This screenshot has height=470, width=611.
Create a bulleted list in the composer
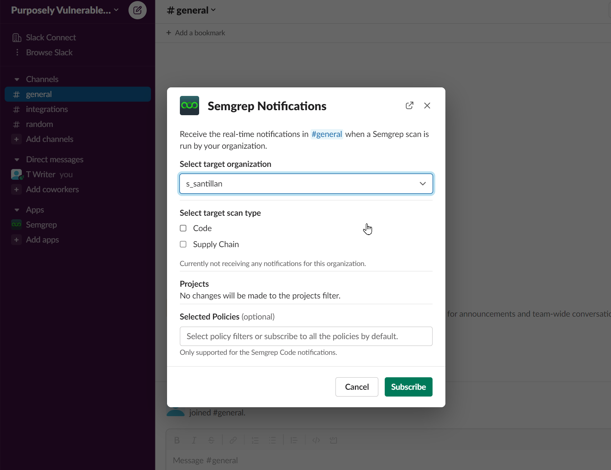tap(272, 440)
